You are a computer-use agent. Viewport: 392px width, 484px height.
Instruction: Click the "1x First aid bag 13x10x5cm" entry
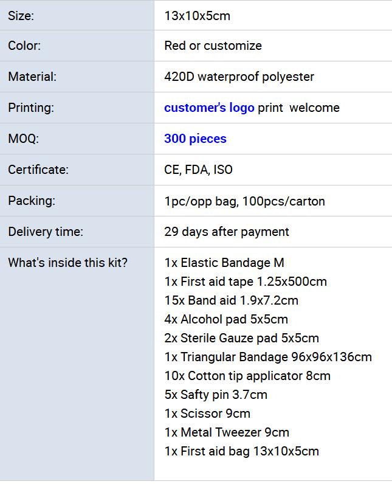(241, 451)
